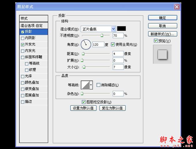This screenshot has width=196, height=149.
Task: Click the 杂色 noise slider handle
Action: tap(82, 94)
